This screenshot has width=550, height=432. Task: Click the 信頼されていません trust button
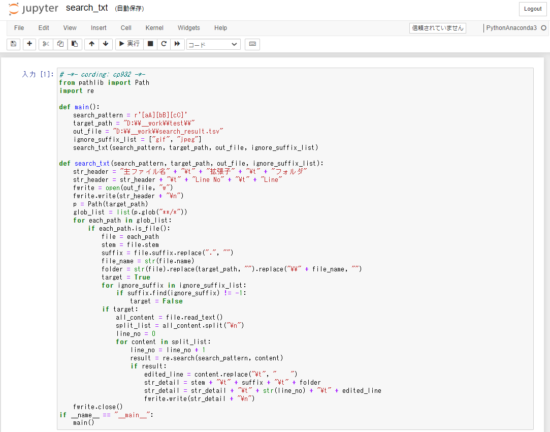(x=437, y=28)
